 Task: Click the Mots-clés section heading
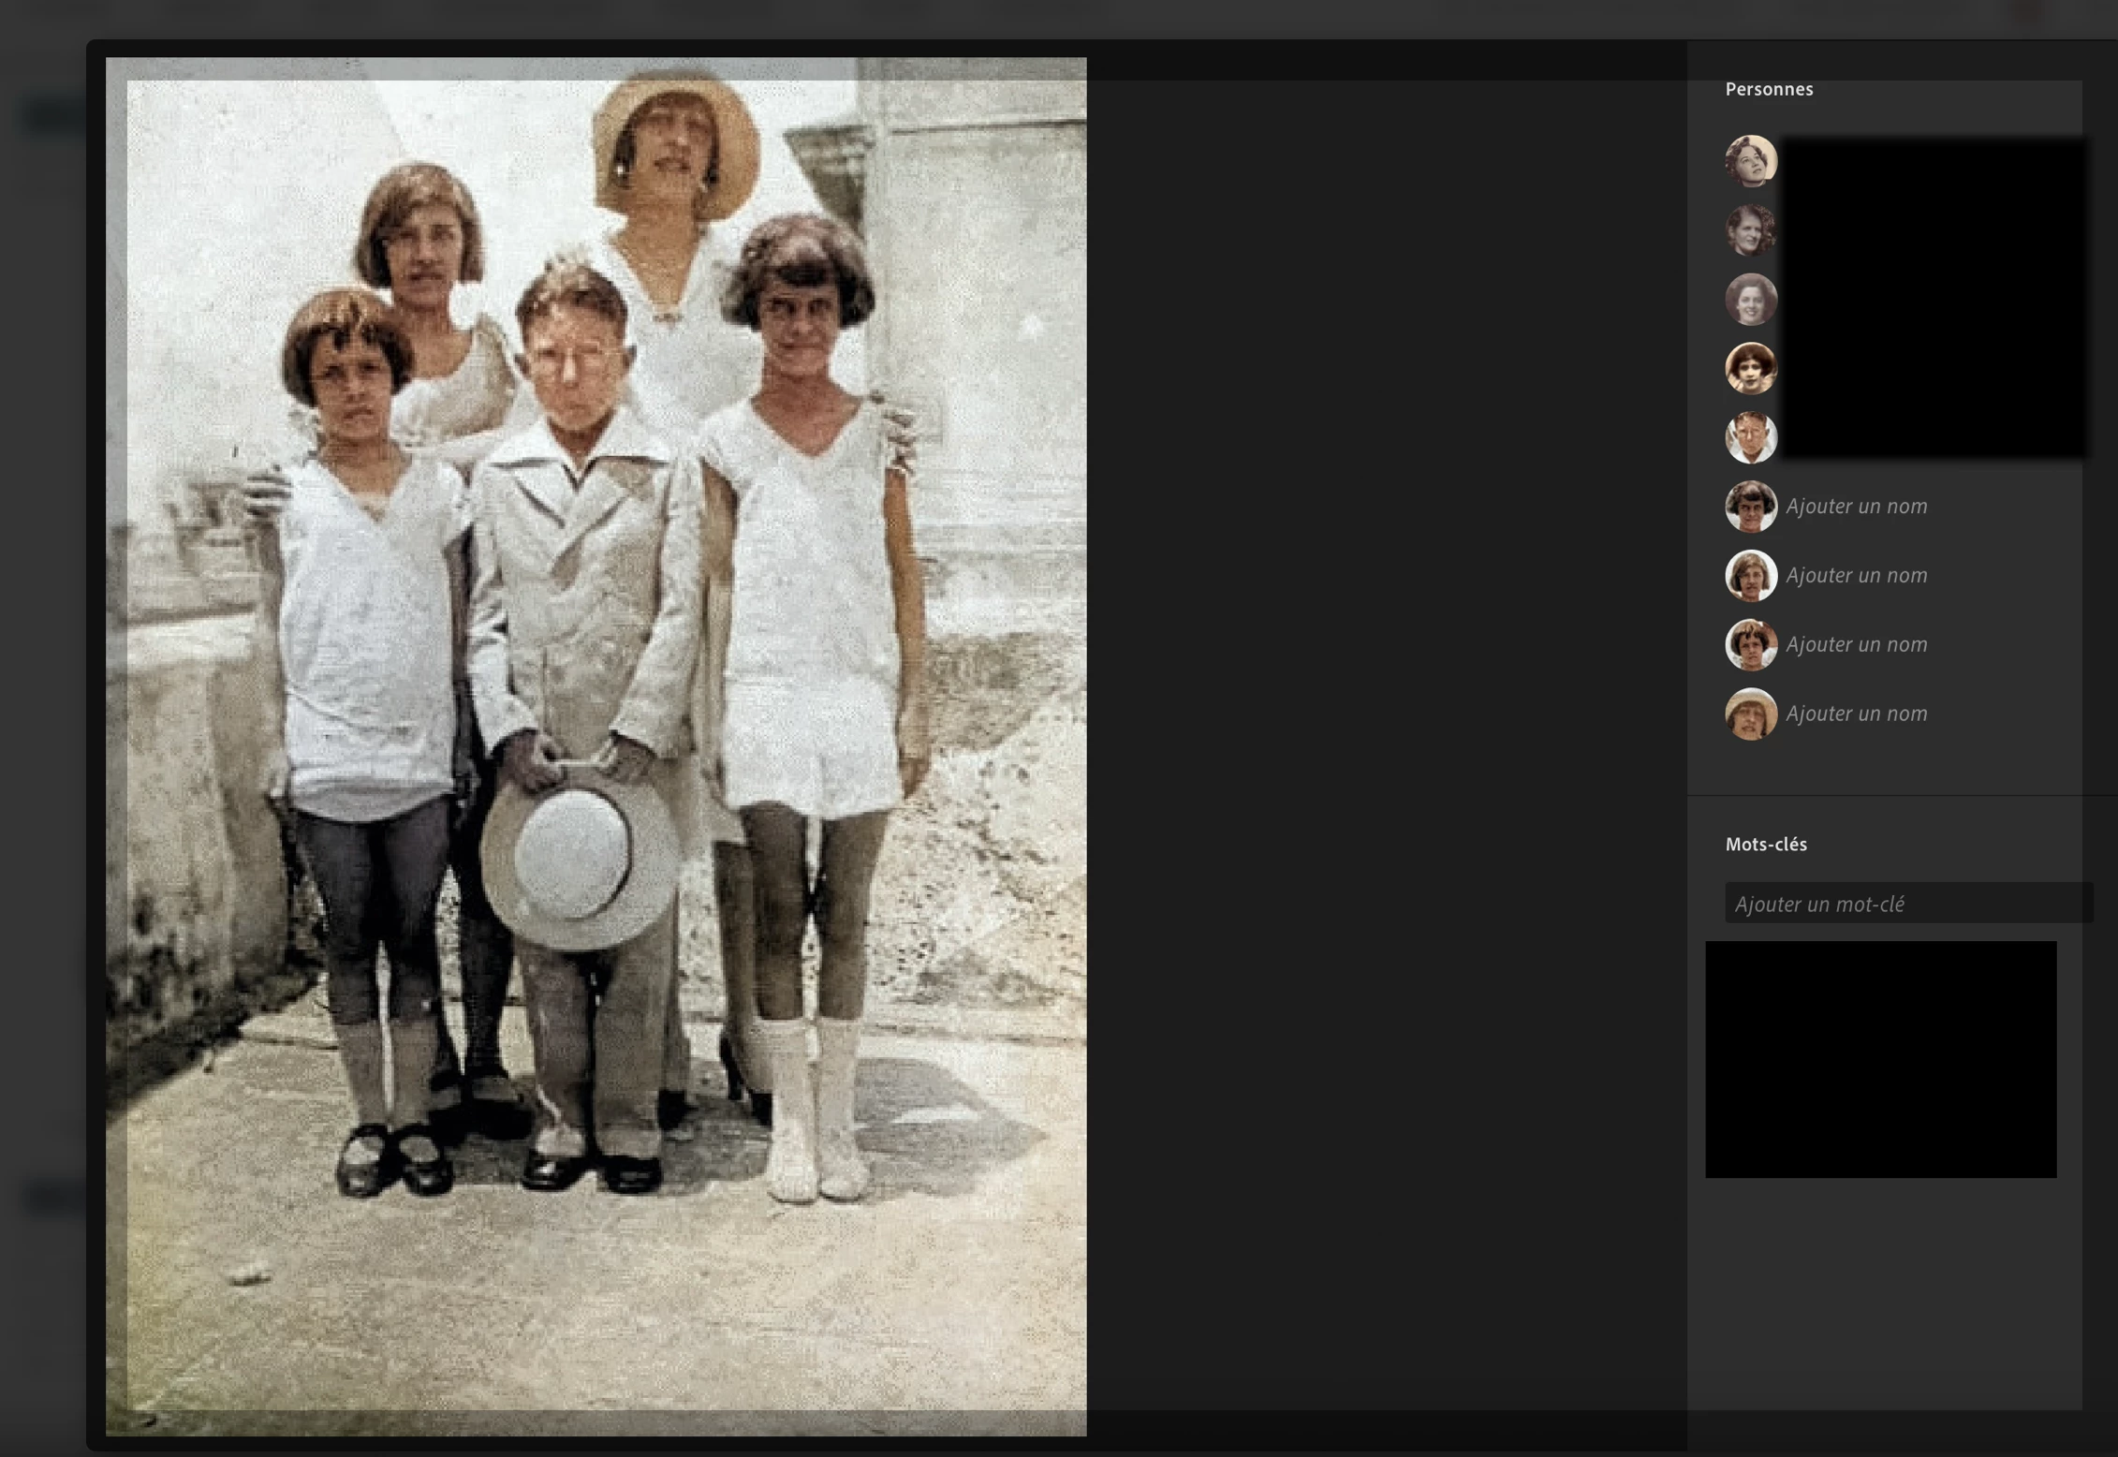click(x=1765, y=845)
